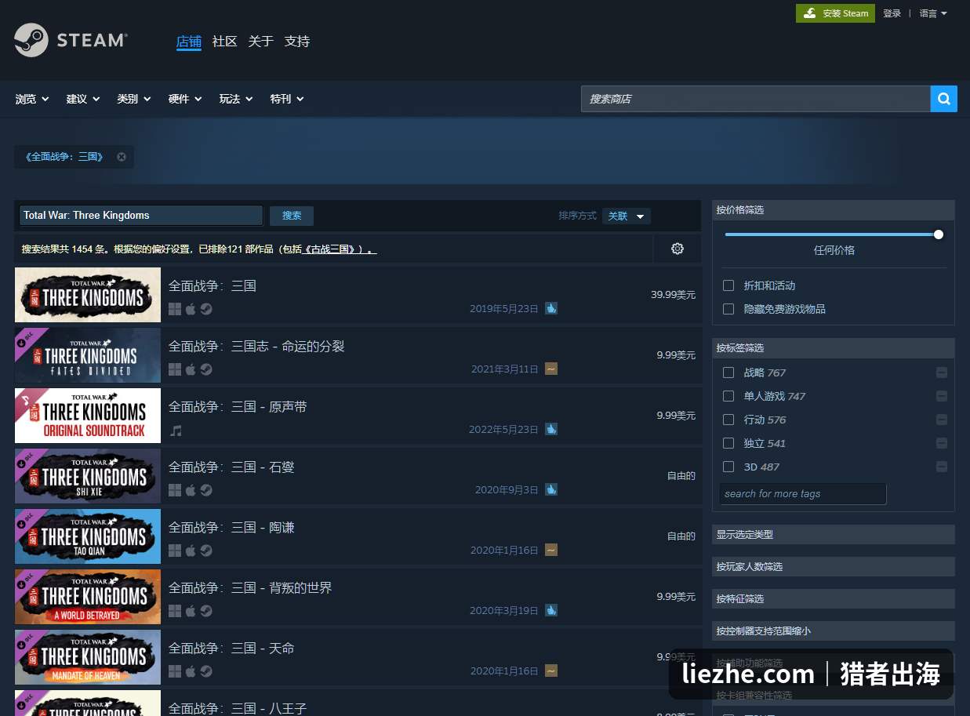Click the 搜索商店 store search box
The image size is (970, 716).
point(755,99)
